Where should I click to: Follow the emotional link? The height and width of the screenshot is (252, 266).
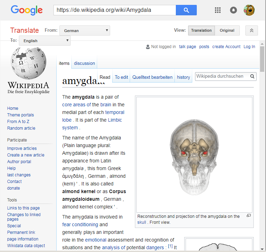coord(96,240)
